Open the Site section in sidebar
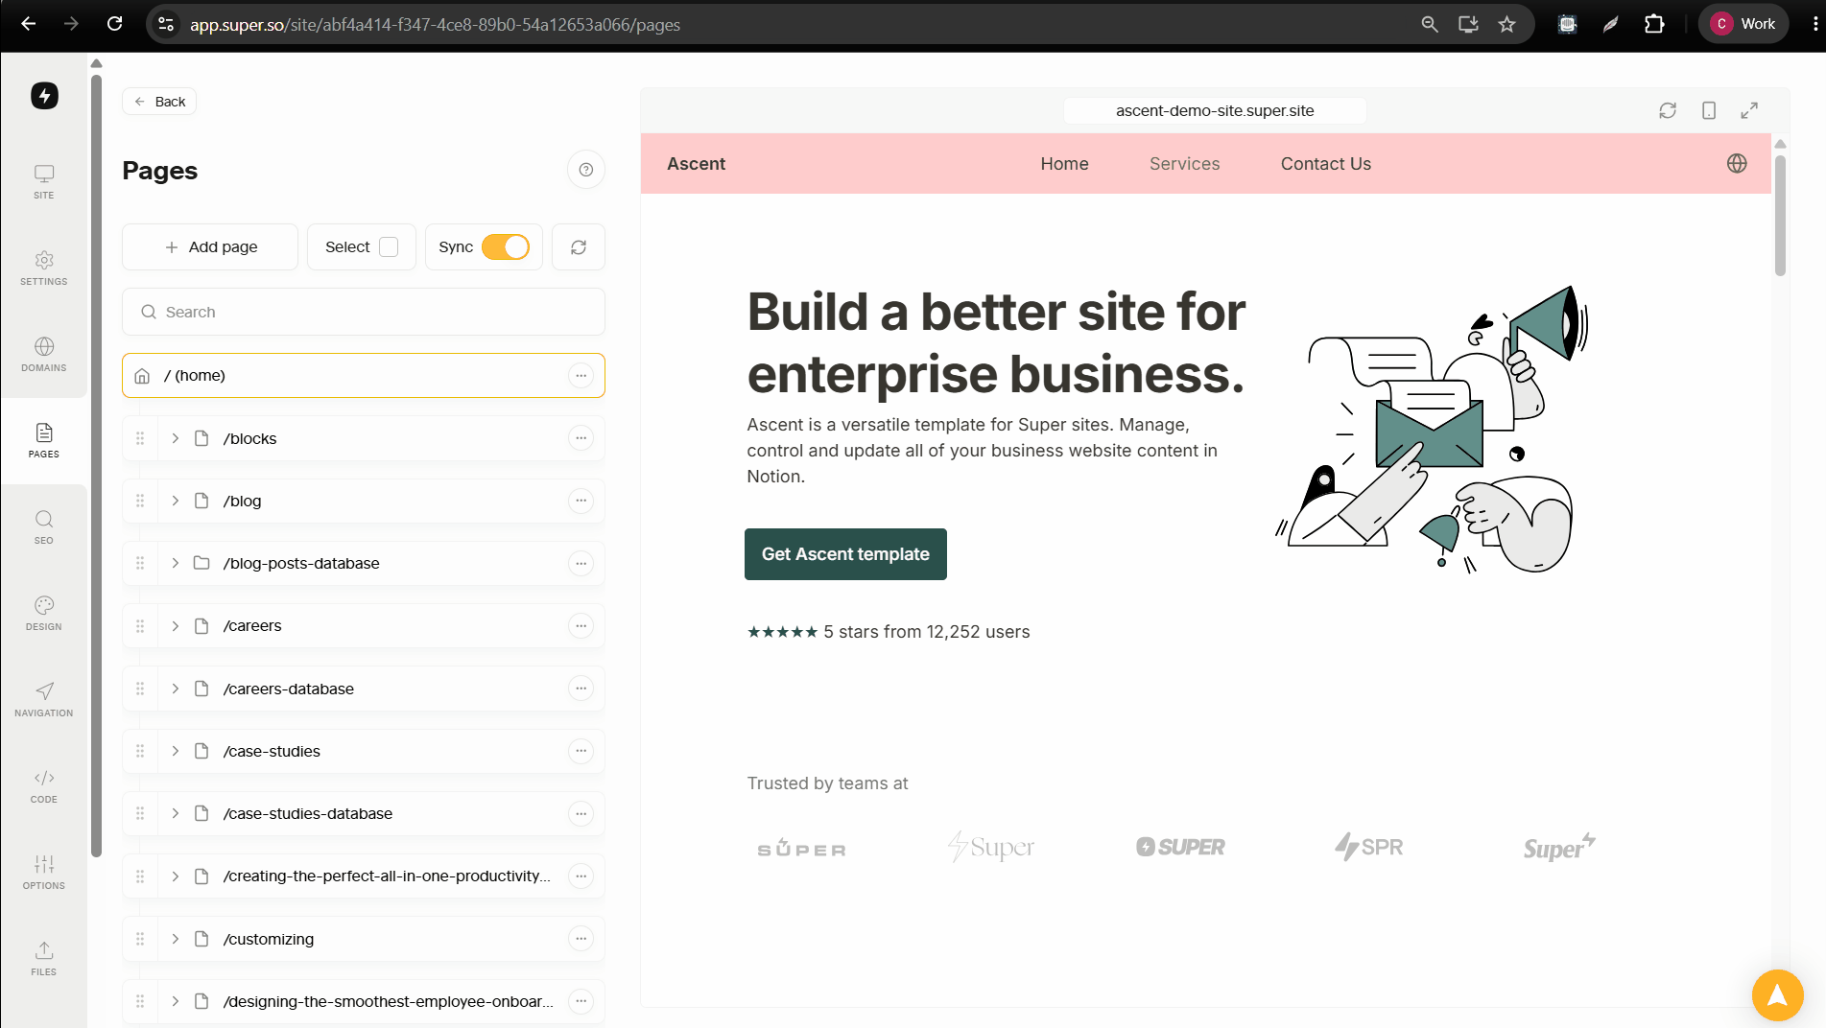 pos(44,181)
